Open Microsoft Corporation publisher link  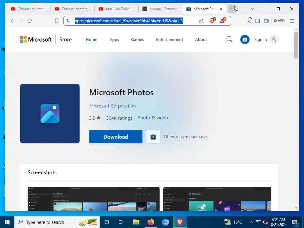113,106
